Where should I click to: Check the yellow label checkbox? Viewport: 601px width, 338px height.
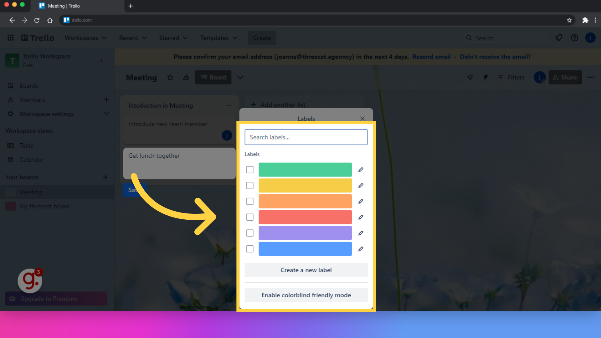250,186
